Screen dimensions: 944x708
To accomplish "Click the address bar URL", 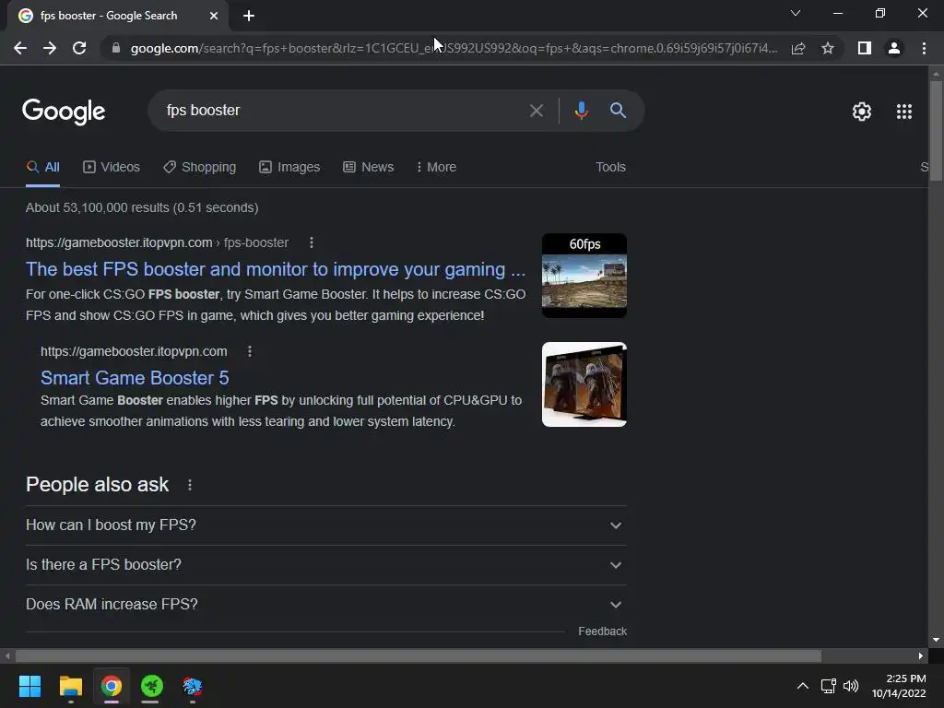I will 454,48.
